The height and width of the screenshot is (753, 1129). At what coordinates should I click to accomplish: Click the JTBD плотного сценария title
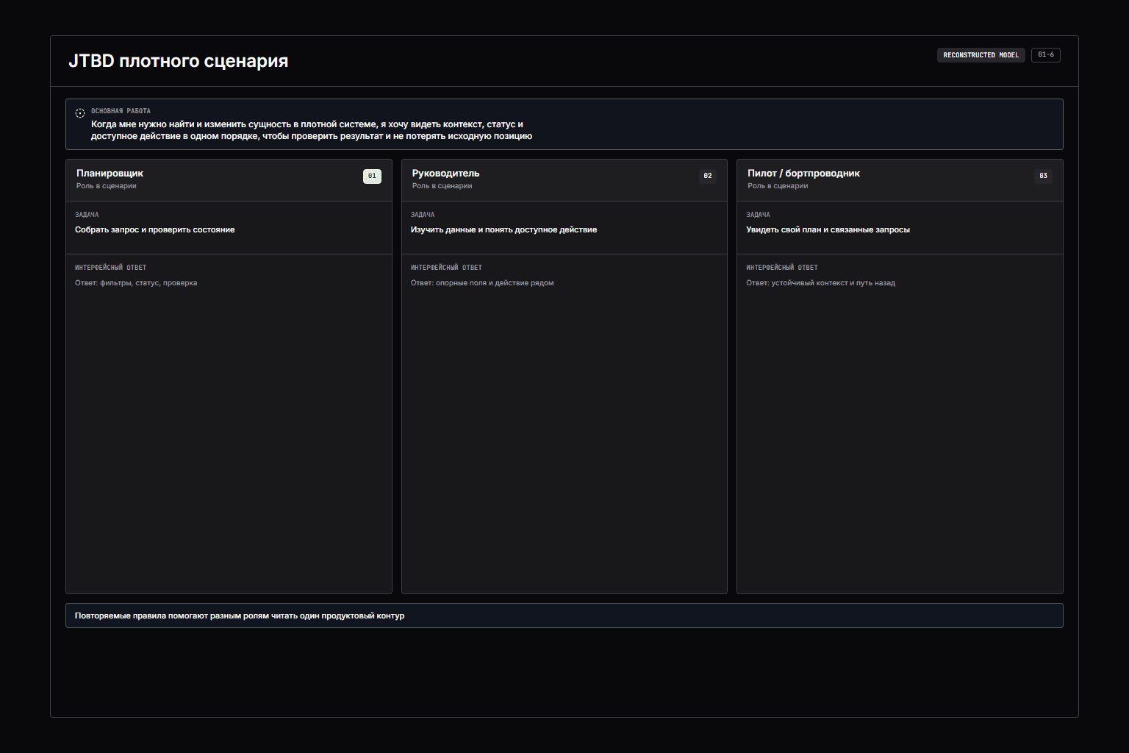point(179,61)
